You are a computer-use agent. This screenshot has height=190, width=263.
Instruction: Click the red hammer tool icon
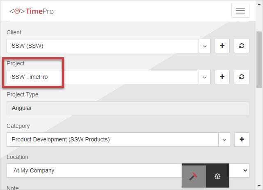[x=194, y=176]
